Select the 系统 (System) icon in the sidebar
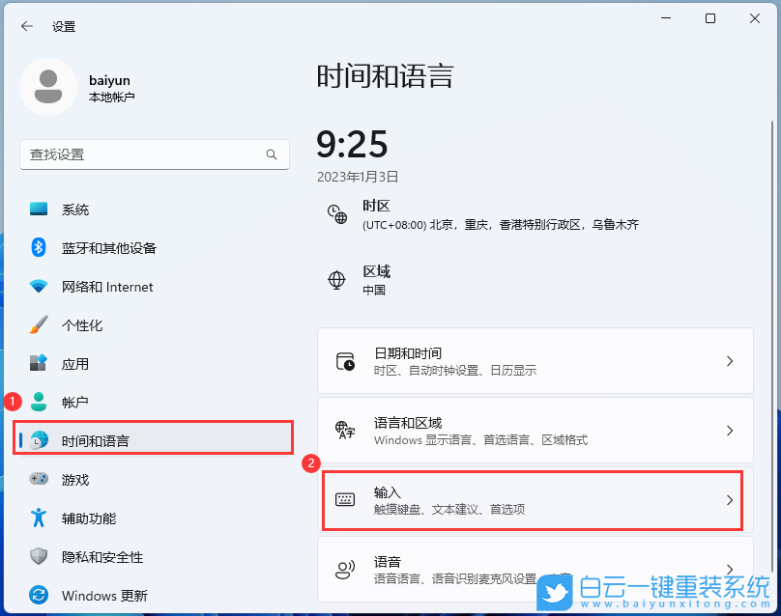This screenshot has width=781, height=616. coord(39,210)
